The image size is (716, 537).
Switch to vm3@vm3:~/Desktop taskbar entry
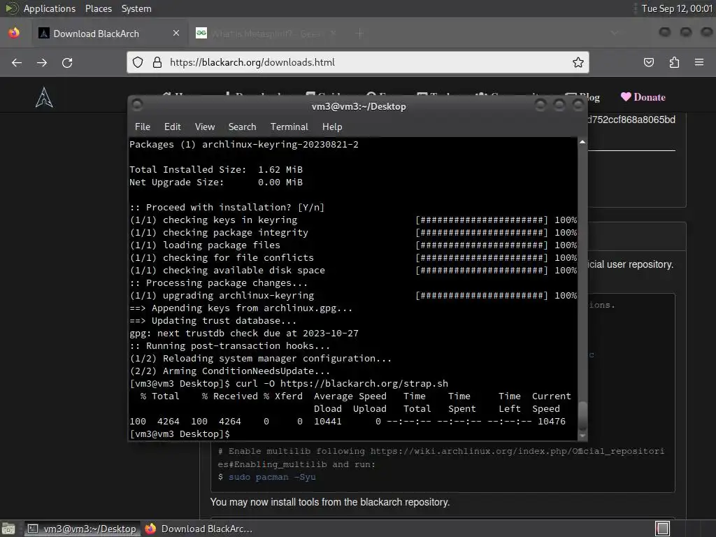click(83, 529)
